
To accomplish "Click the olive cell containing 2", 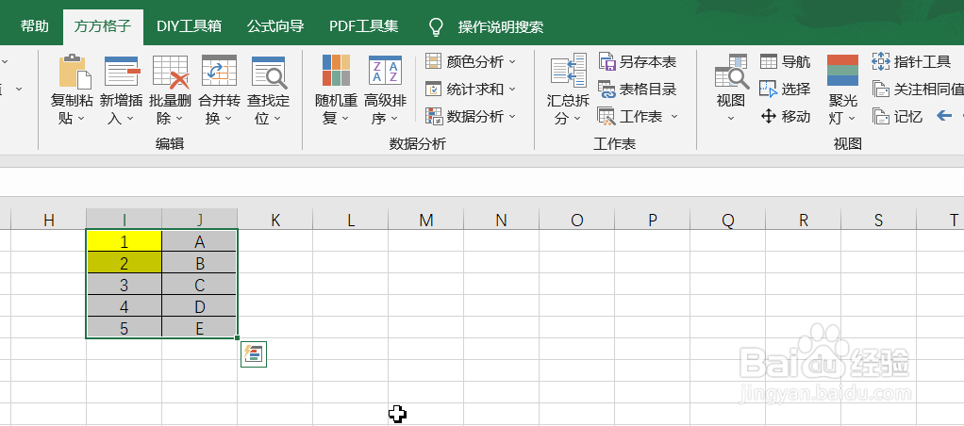I will (x=125, y=263).
